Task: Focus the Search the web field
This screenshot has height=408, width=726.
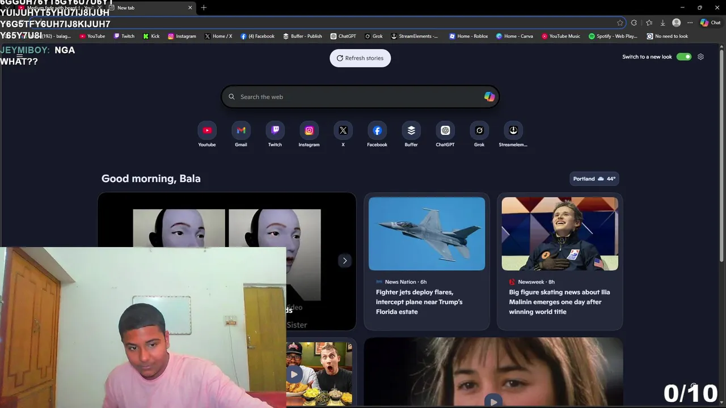Action: click(x=360, y=97)
